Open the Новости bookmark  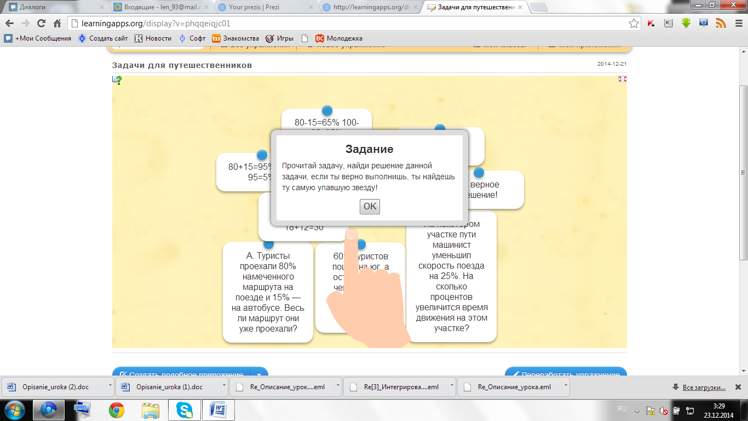tap(153, 38)
